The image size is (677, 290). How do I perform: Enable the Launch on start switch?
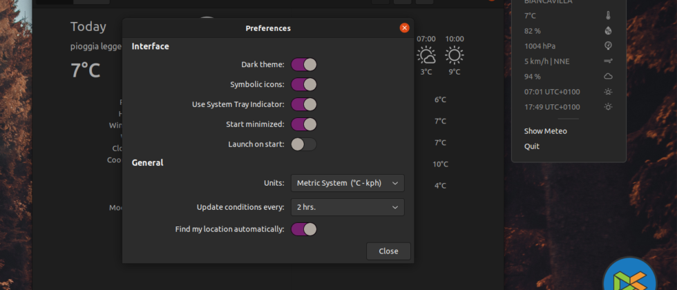coord(304,144)
